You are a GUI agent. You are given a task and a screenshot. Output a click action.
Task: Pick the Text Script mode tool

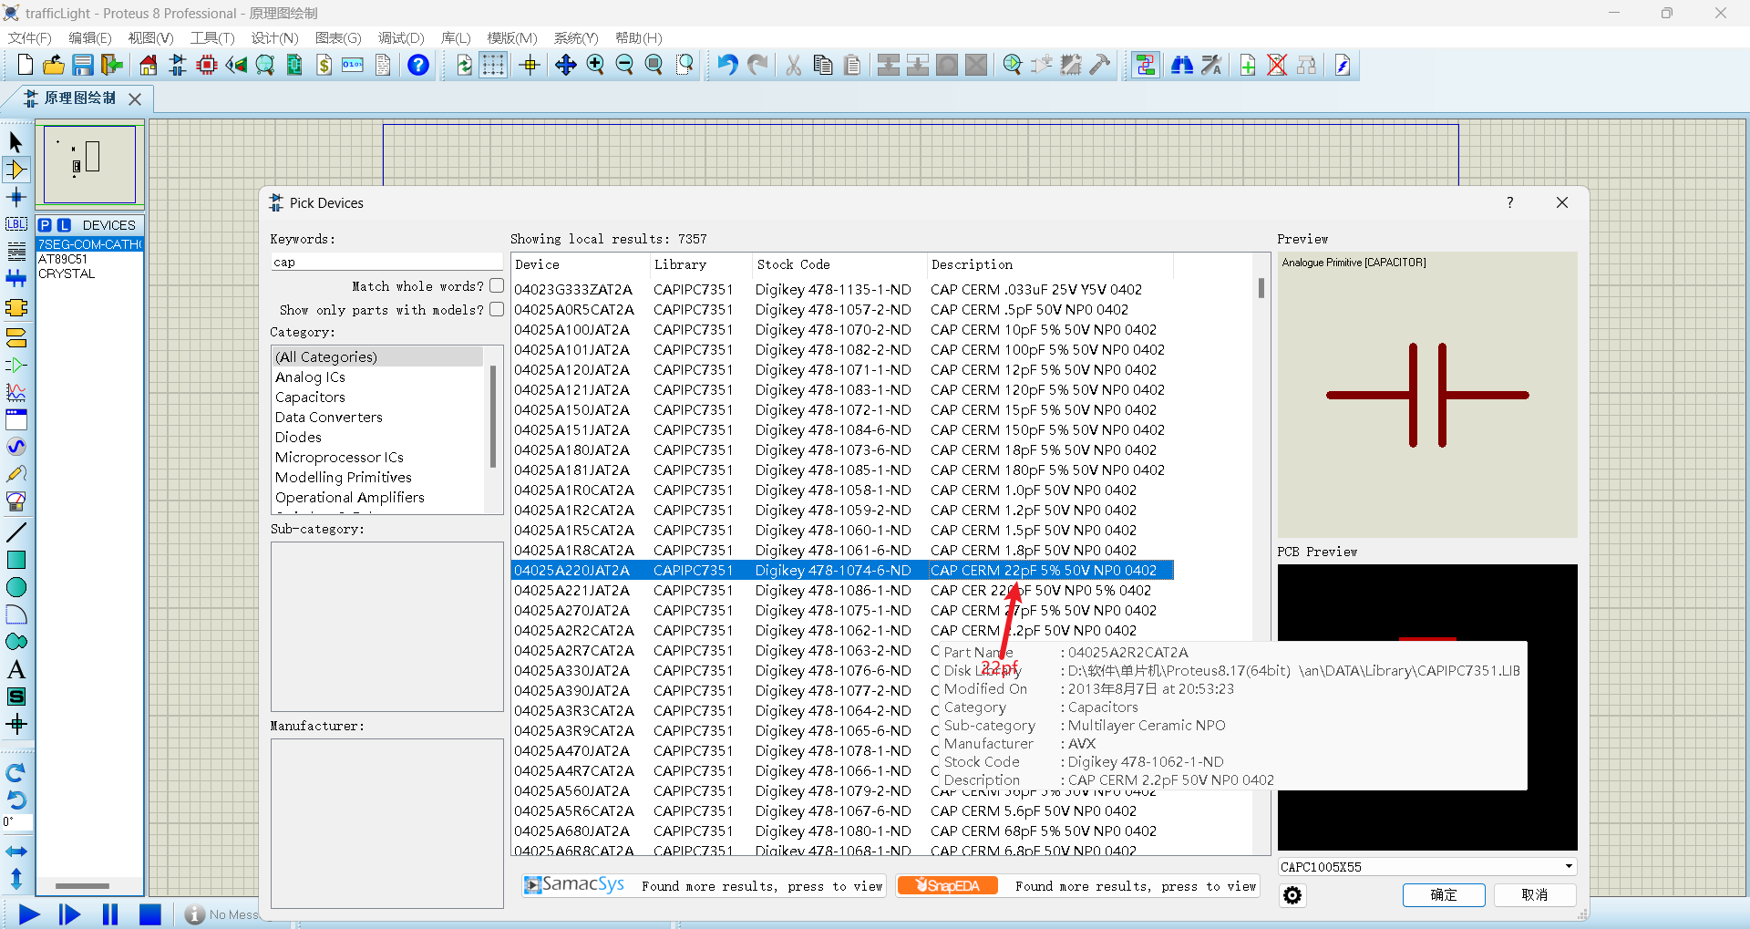[15, 252]
